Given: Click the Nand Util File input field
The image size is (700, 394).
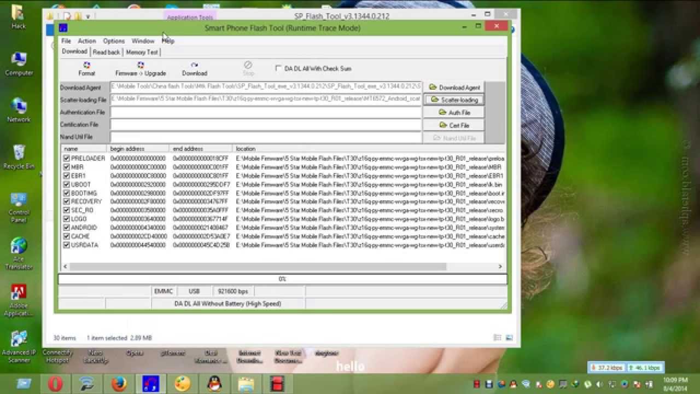Looking at the screenshot, I should pyautogui.click(x=266, y=137).
